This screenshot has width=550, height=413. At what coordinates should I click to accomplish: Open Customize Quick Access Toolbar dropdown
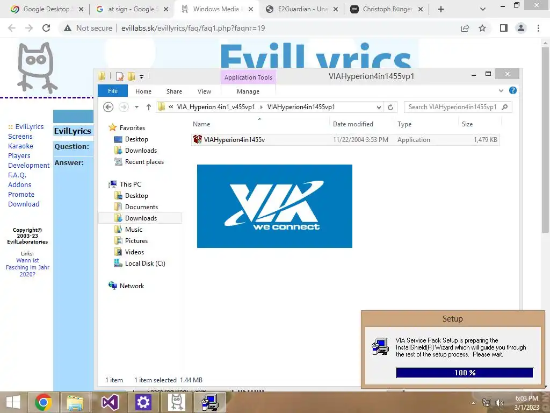coord(141,76)
